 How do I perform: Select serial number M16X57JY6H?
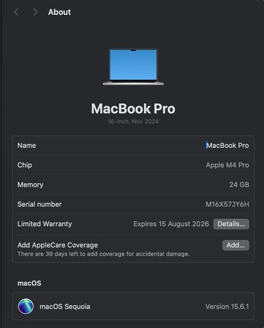[x=227, y=204]
